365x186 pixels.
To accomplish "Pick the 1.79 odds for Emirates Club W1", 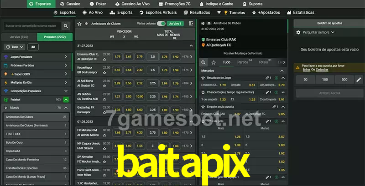I will tap(117, 57).
